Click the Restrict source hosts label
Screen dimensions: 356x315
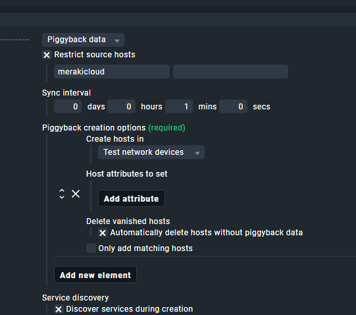[95, 55]
